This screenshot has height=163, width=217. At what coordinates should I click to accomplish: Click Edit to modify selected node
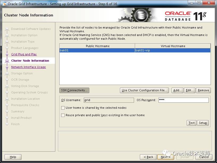[x=190, y=90]
